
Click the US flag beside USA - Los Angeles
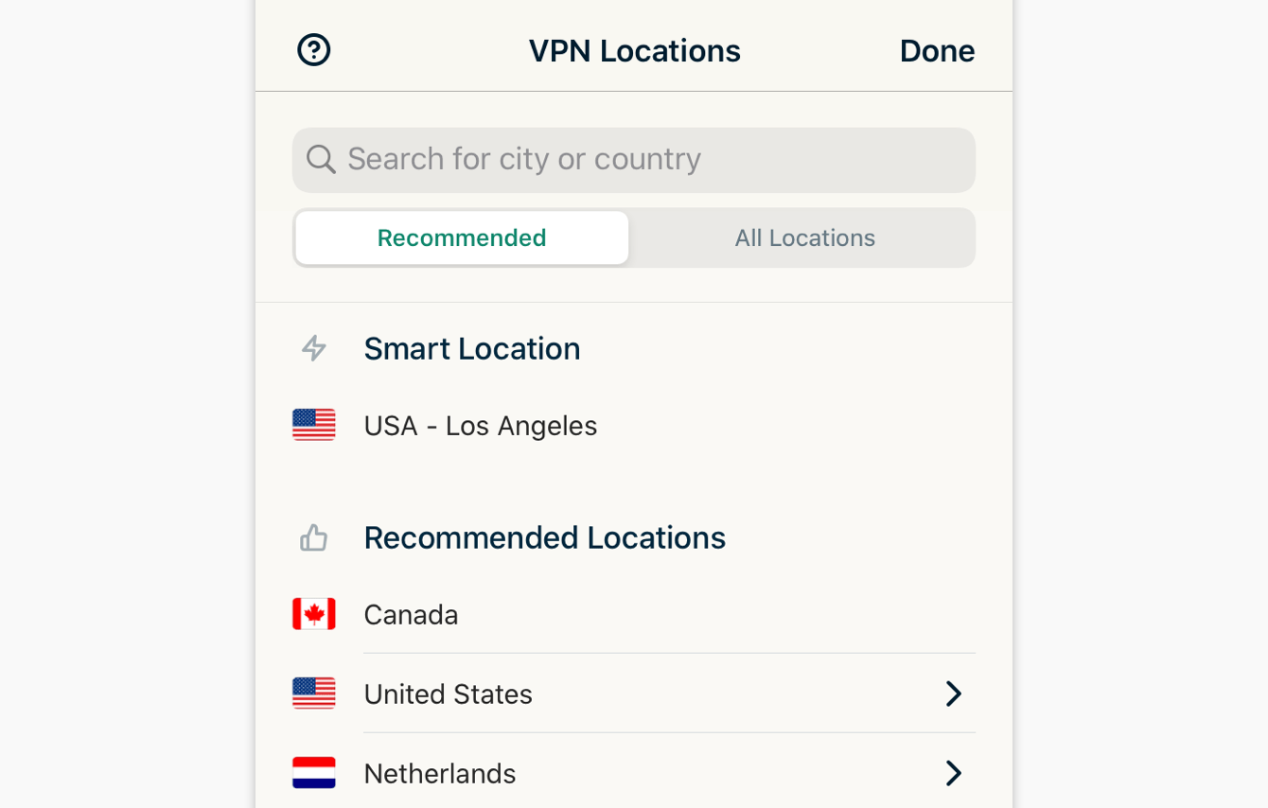point(313,425)
